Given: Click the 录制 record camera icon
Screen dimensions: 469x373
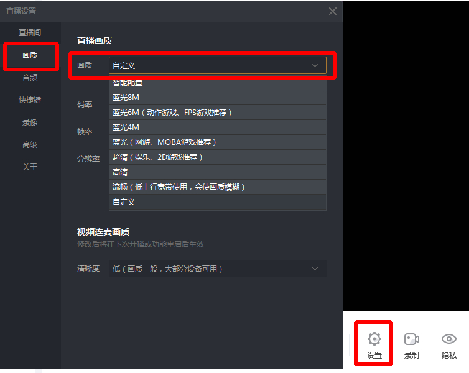Looking at the screenshot, I should point(412,339).
